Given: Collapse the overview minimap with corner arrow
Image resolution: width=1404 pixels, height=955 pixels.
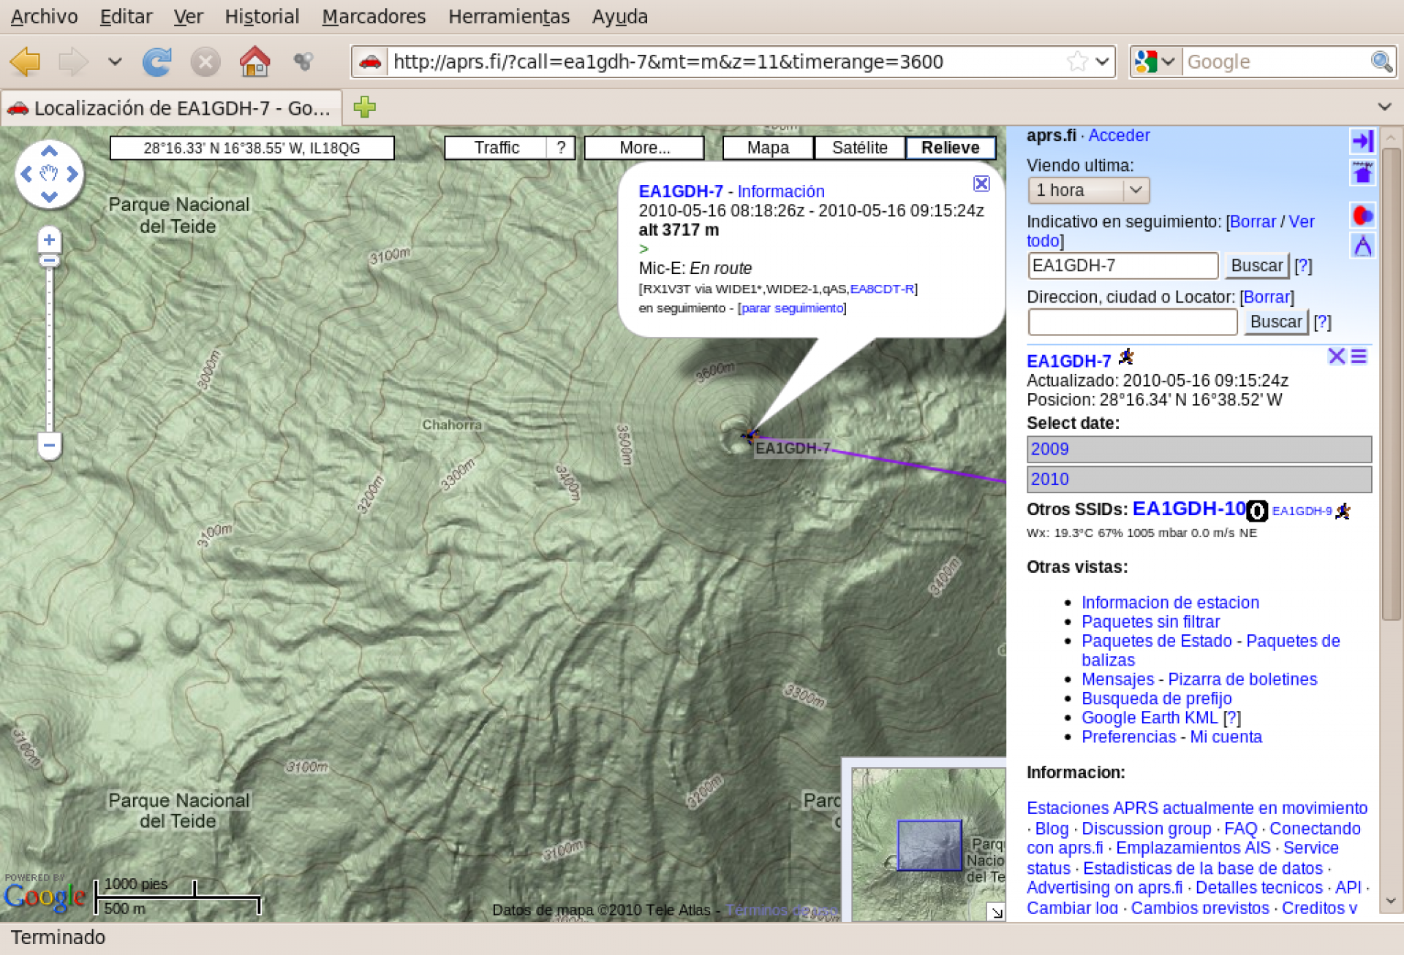Looking at the screenshot, I should [x=996, y=911].
